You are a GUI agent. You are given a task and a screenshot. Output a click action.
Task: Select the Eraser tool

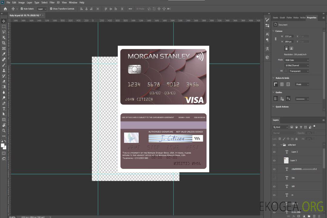[4, 81]
